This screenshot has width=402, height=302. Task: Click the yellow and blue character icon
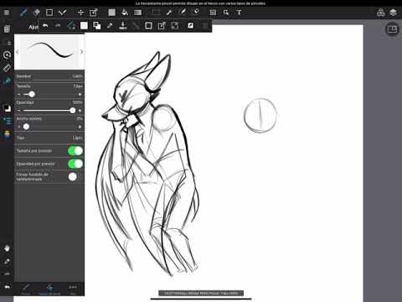7,134
